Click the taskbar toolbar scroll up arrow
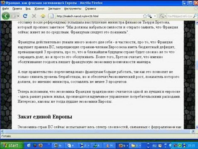Screen dimensions: 198x149 148,144
